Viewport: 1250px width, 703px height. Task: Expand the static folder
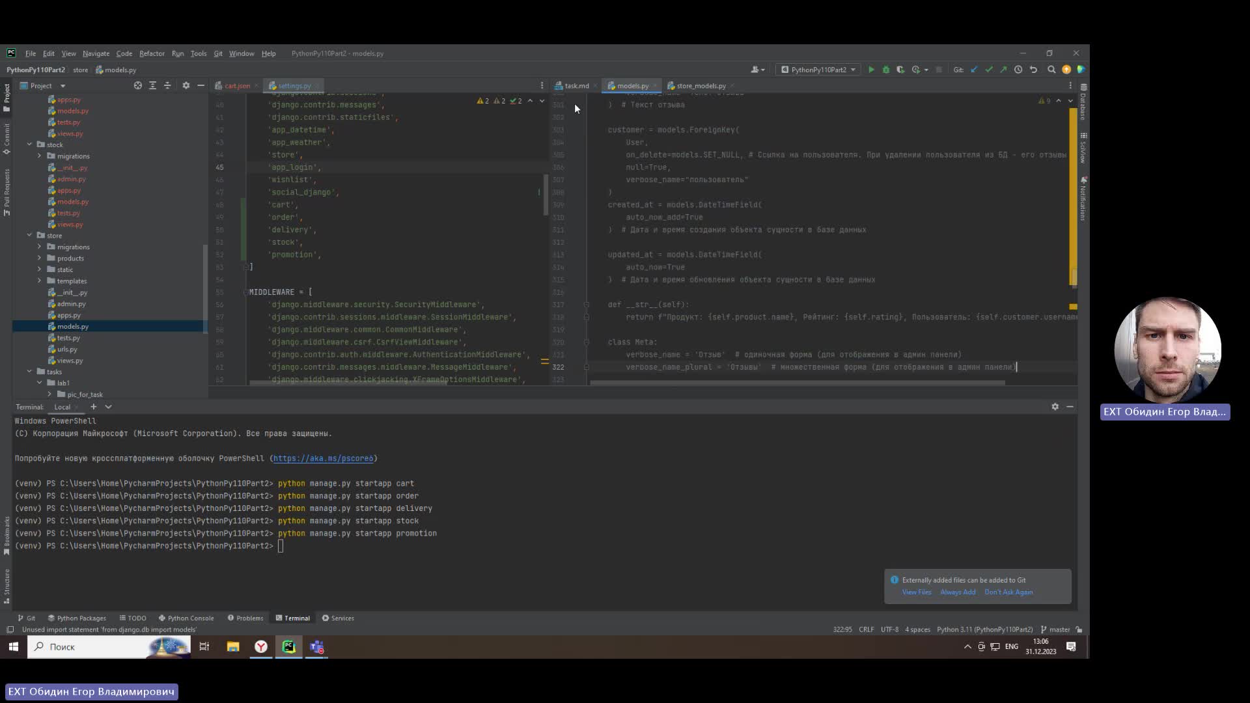coord(39,269)
